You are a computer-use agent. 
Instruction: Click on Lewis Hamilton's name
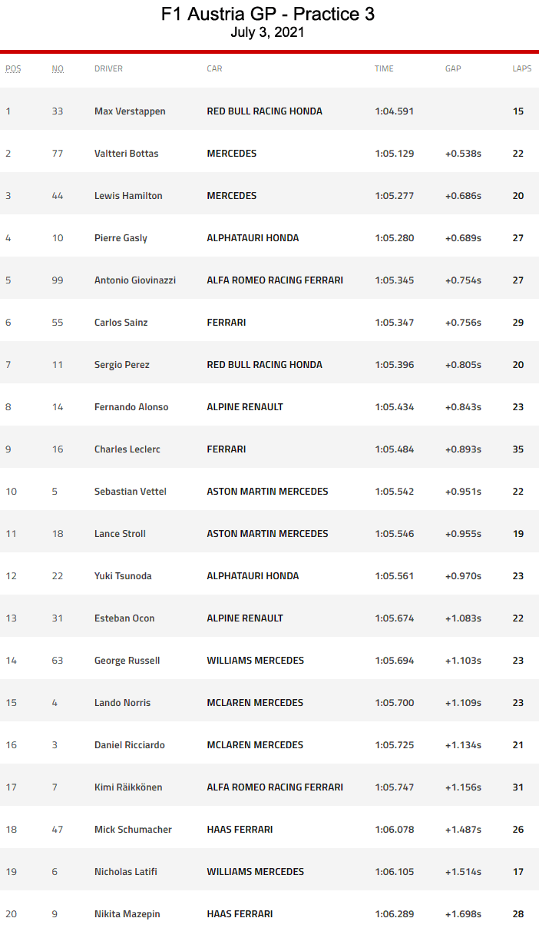(x=128, y=196)
